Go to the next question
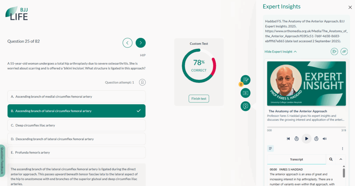 [140, 43]
